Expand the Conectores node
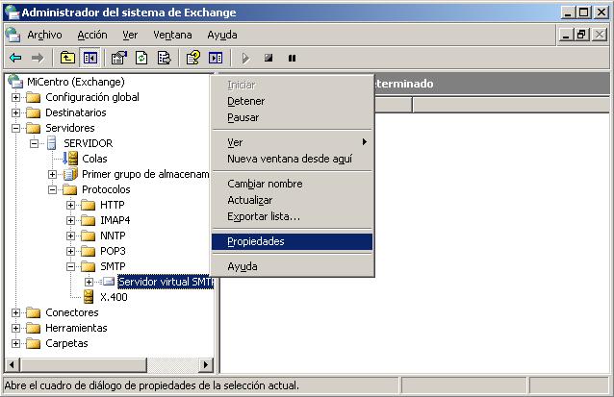Viewport: 614px width, 397px height. (15, 312)
